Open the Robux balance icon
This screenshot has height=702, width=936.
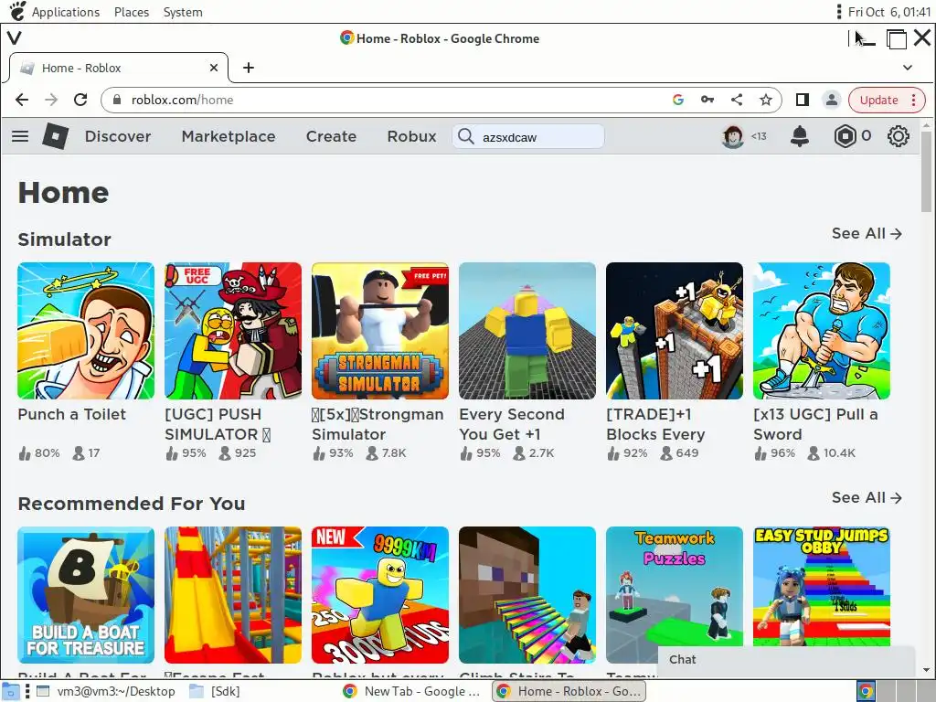[846, 137]
